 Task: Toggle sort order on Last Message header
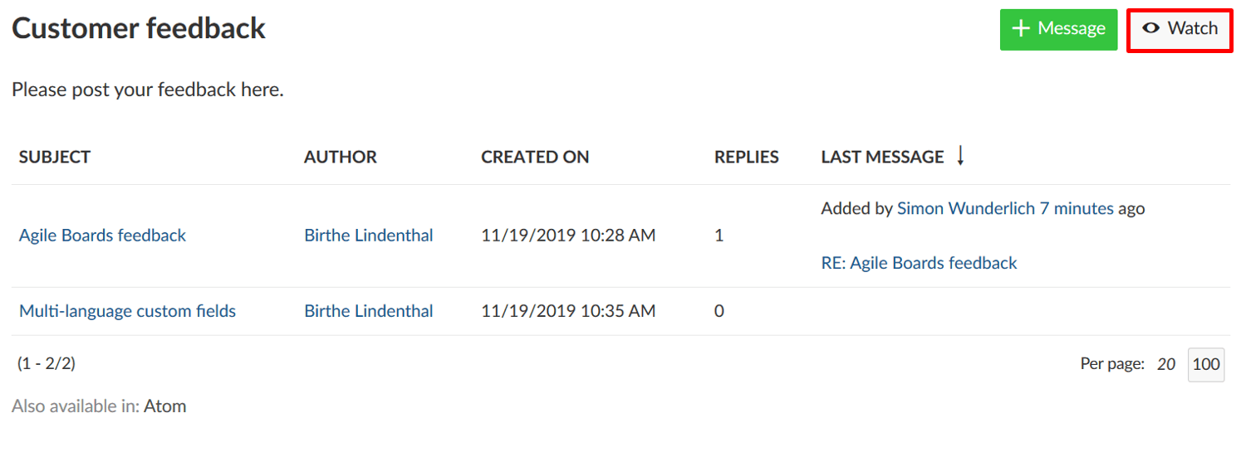tap(882, 157)
